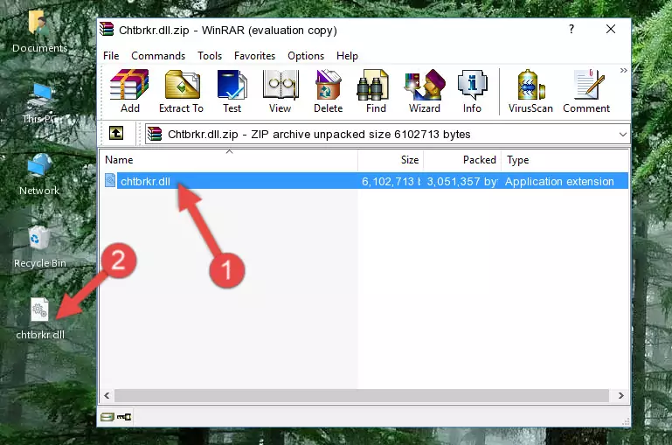Select the View toolbar icon
Screen dimensions: 672x445
pyautogui.click(x=281, y=91)
